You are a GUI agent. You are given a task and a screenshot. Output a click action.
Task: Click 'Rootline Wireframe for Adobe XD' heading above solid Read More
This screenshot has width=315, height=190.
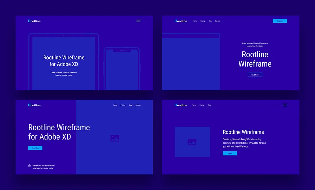[x=59, y=132]
